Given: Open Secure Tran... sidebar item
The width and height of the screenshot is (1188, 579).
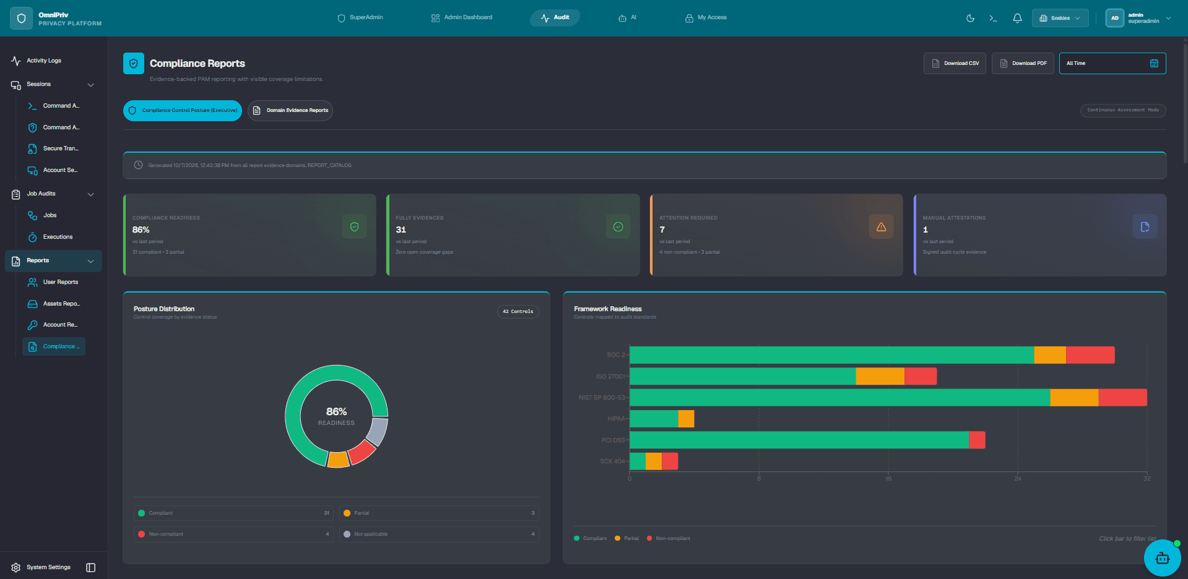Looking at the screenshot, I should [x=54, y=148].
